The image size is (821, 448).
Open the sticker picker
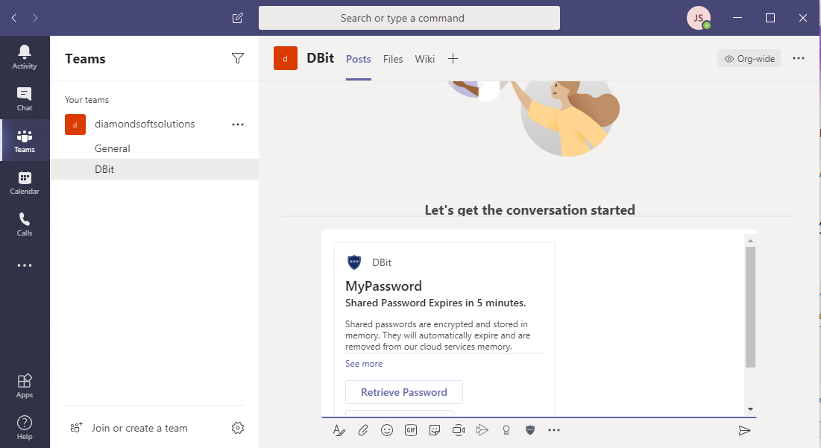435,430
